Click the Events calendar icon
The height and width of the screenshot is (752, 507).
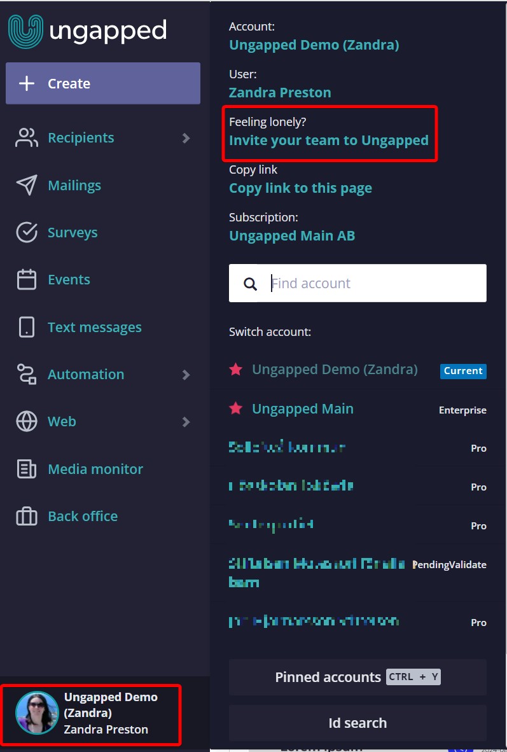point(26,279)
